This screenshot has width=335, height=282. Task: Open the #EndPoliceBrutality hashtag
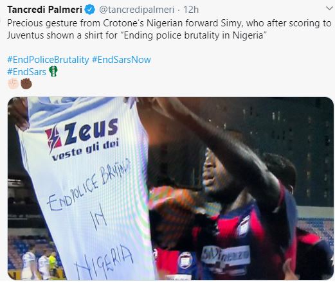pyautogui.click(x=48, y=60)
